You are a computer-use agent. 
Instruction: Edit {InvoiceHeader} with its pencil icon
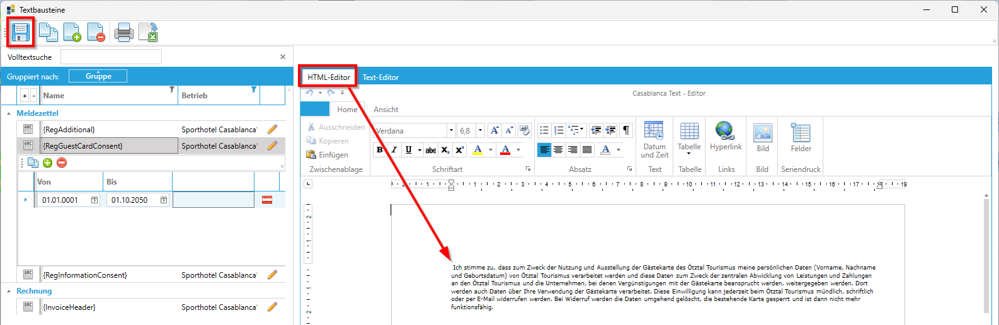[x=272, y=307]
